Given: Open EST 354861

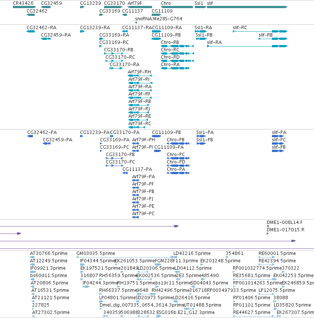Looking at the screenshot, I should click(x=235, y=253).
